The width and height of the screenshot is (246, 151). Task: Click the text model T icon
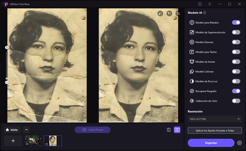(192, 52)
